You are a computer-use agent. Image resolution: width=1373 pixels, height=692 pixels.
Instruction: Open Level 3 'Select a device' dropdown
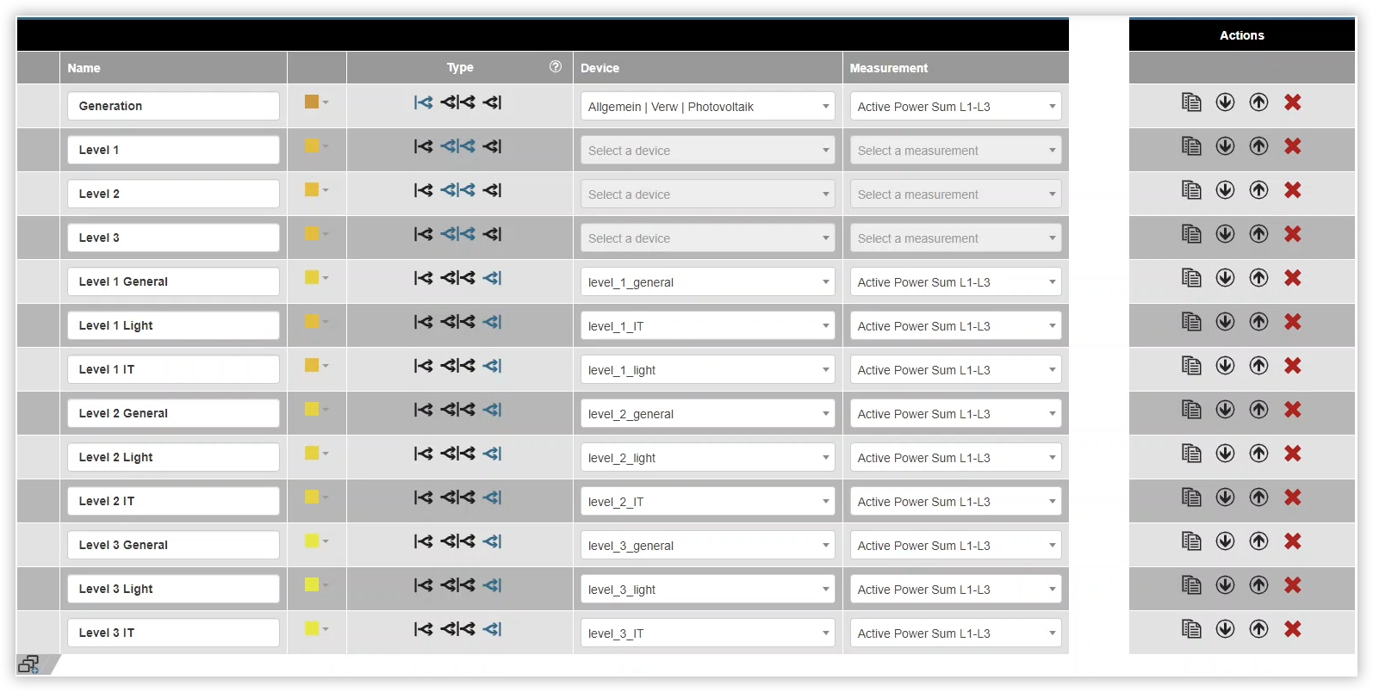(x=707, y=238)
